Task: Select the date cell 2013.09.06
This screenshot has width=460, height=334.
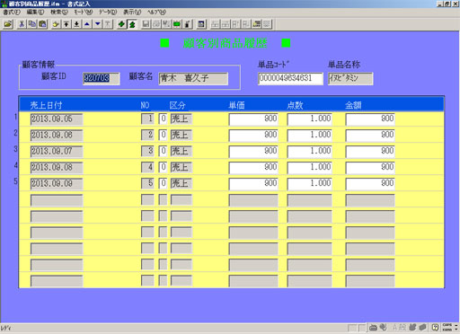Action: pyautogui.click(x=57, y=135)
